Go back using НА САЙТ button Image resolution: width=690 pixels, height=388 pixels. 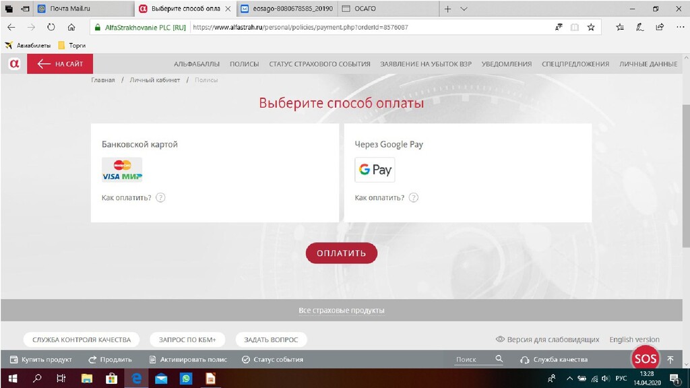60,64
